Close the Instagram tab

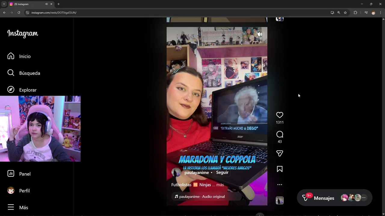51,4
